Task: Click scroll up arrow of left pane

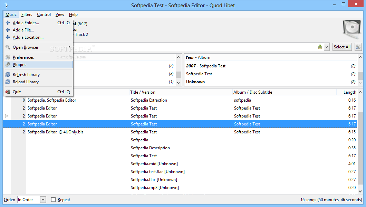Action: pos(178,57)
